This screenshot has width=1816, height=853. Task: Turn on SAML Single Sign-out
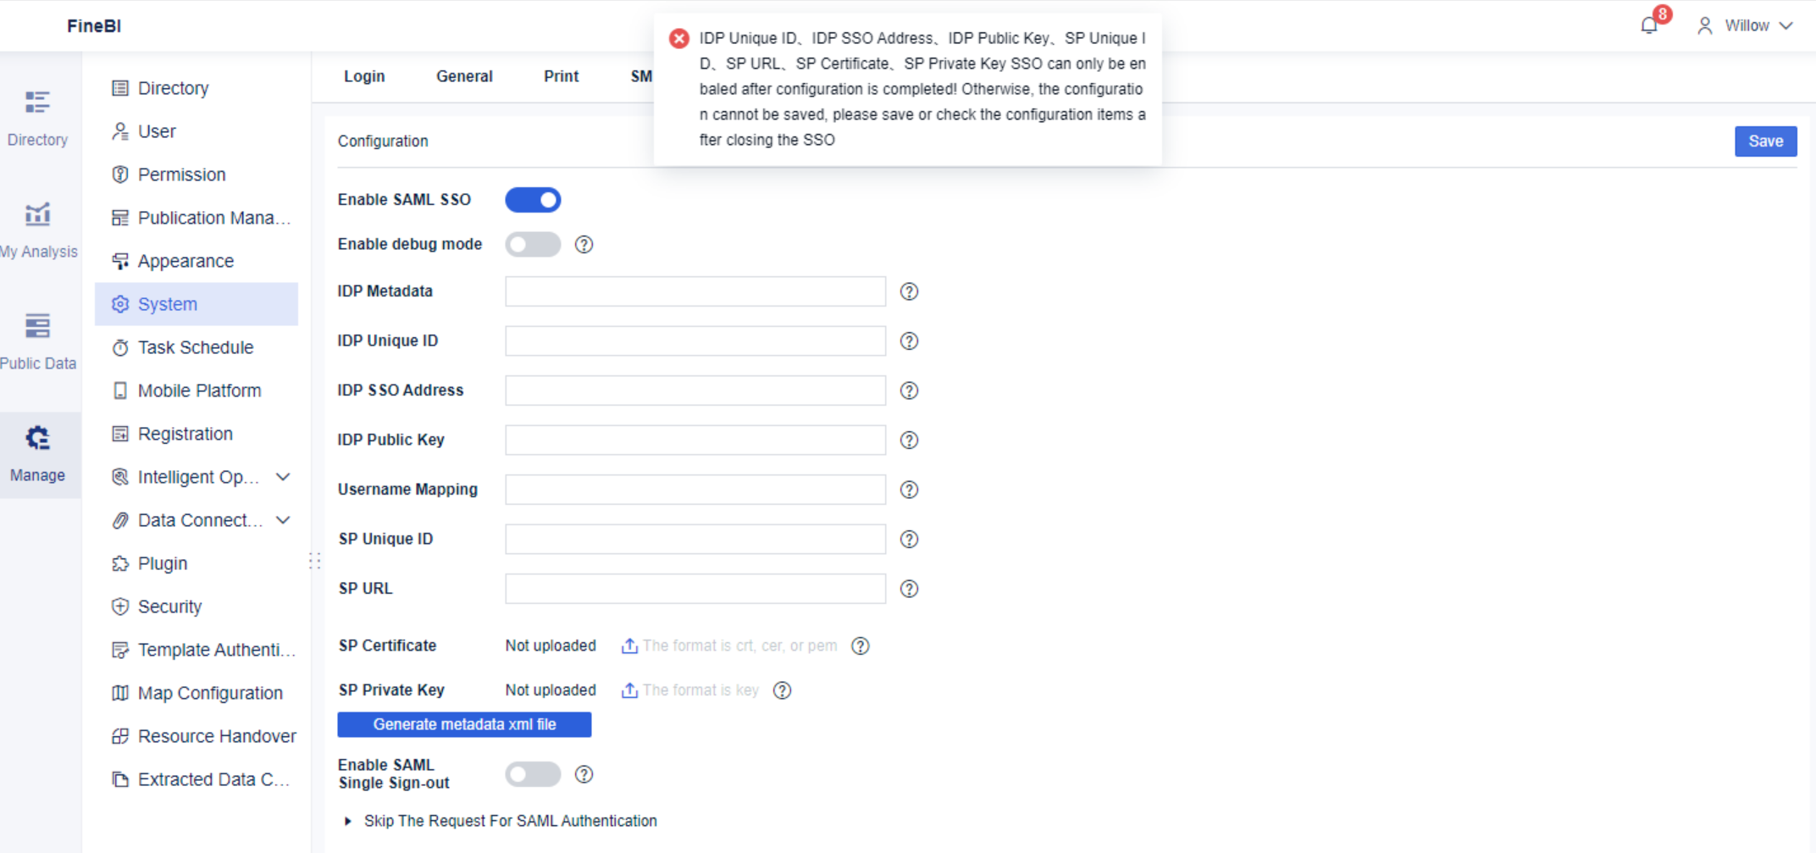(533, 773)
